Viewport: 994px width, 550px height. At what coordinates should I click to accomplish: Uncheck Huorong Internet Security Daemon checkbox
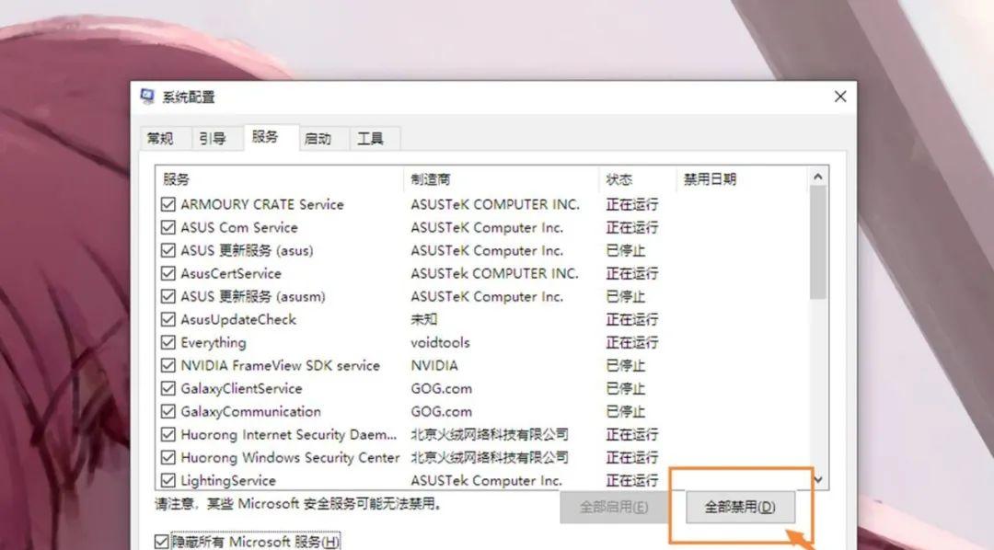point(168,434)
